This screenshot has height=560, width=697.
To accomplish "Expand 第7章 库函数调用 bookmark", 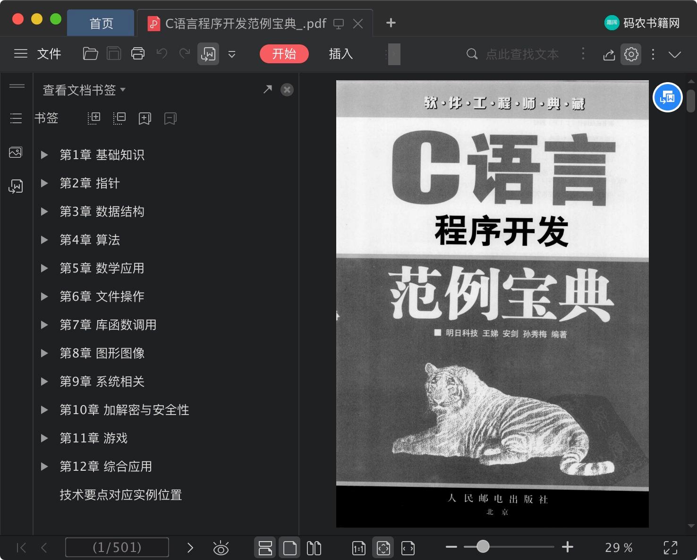I will pyautogui.click(x=44, y=325).
